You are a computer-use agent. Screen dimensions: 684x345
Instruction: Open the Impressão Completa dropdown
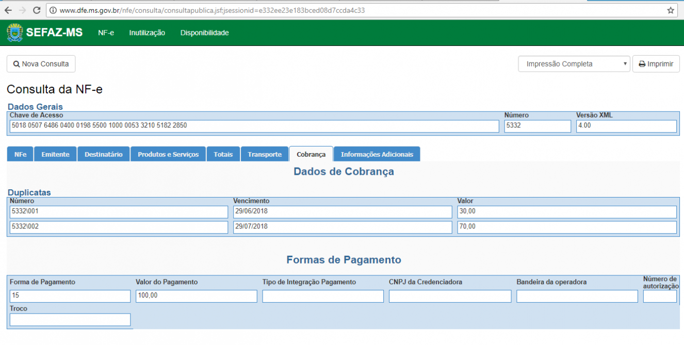(x=574, y=64)
